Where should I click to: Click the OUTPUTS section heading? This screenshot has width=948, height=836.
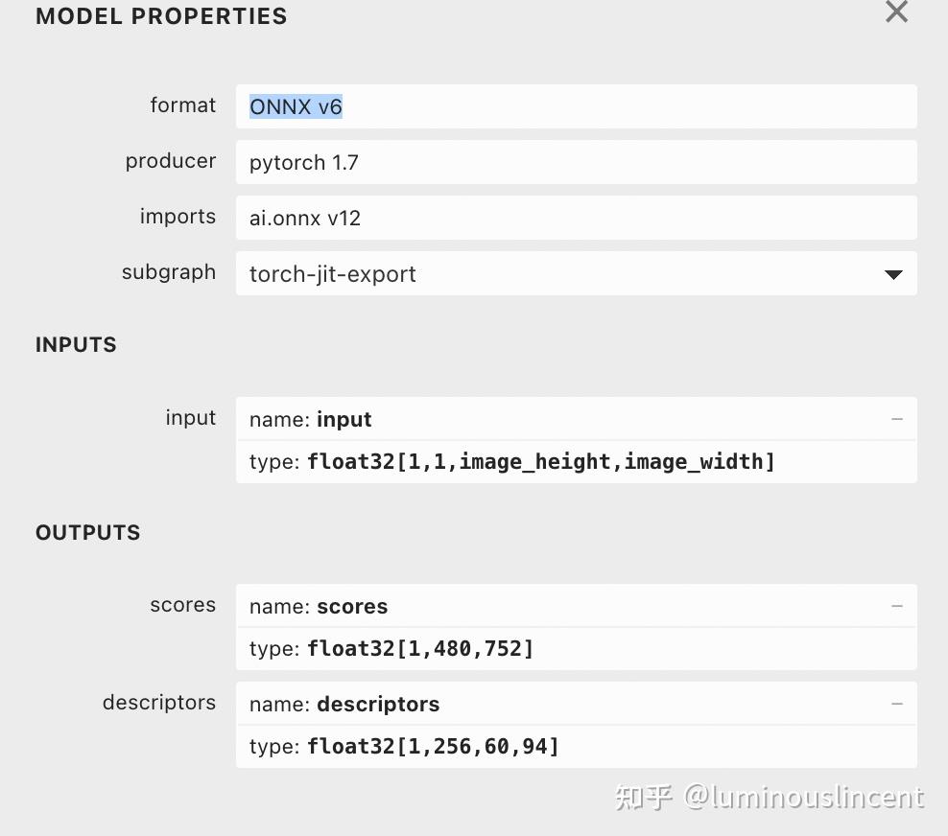click(x=88, y=533)
